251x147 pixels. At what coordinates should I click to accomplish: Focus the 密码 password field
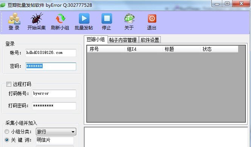tap(51, 66)
